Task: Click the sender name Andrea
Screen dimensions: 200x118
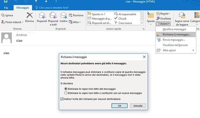Action: (21, 35)
